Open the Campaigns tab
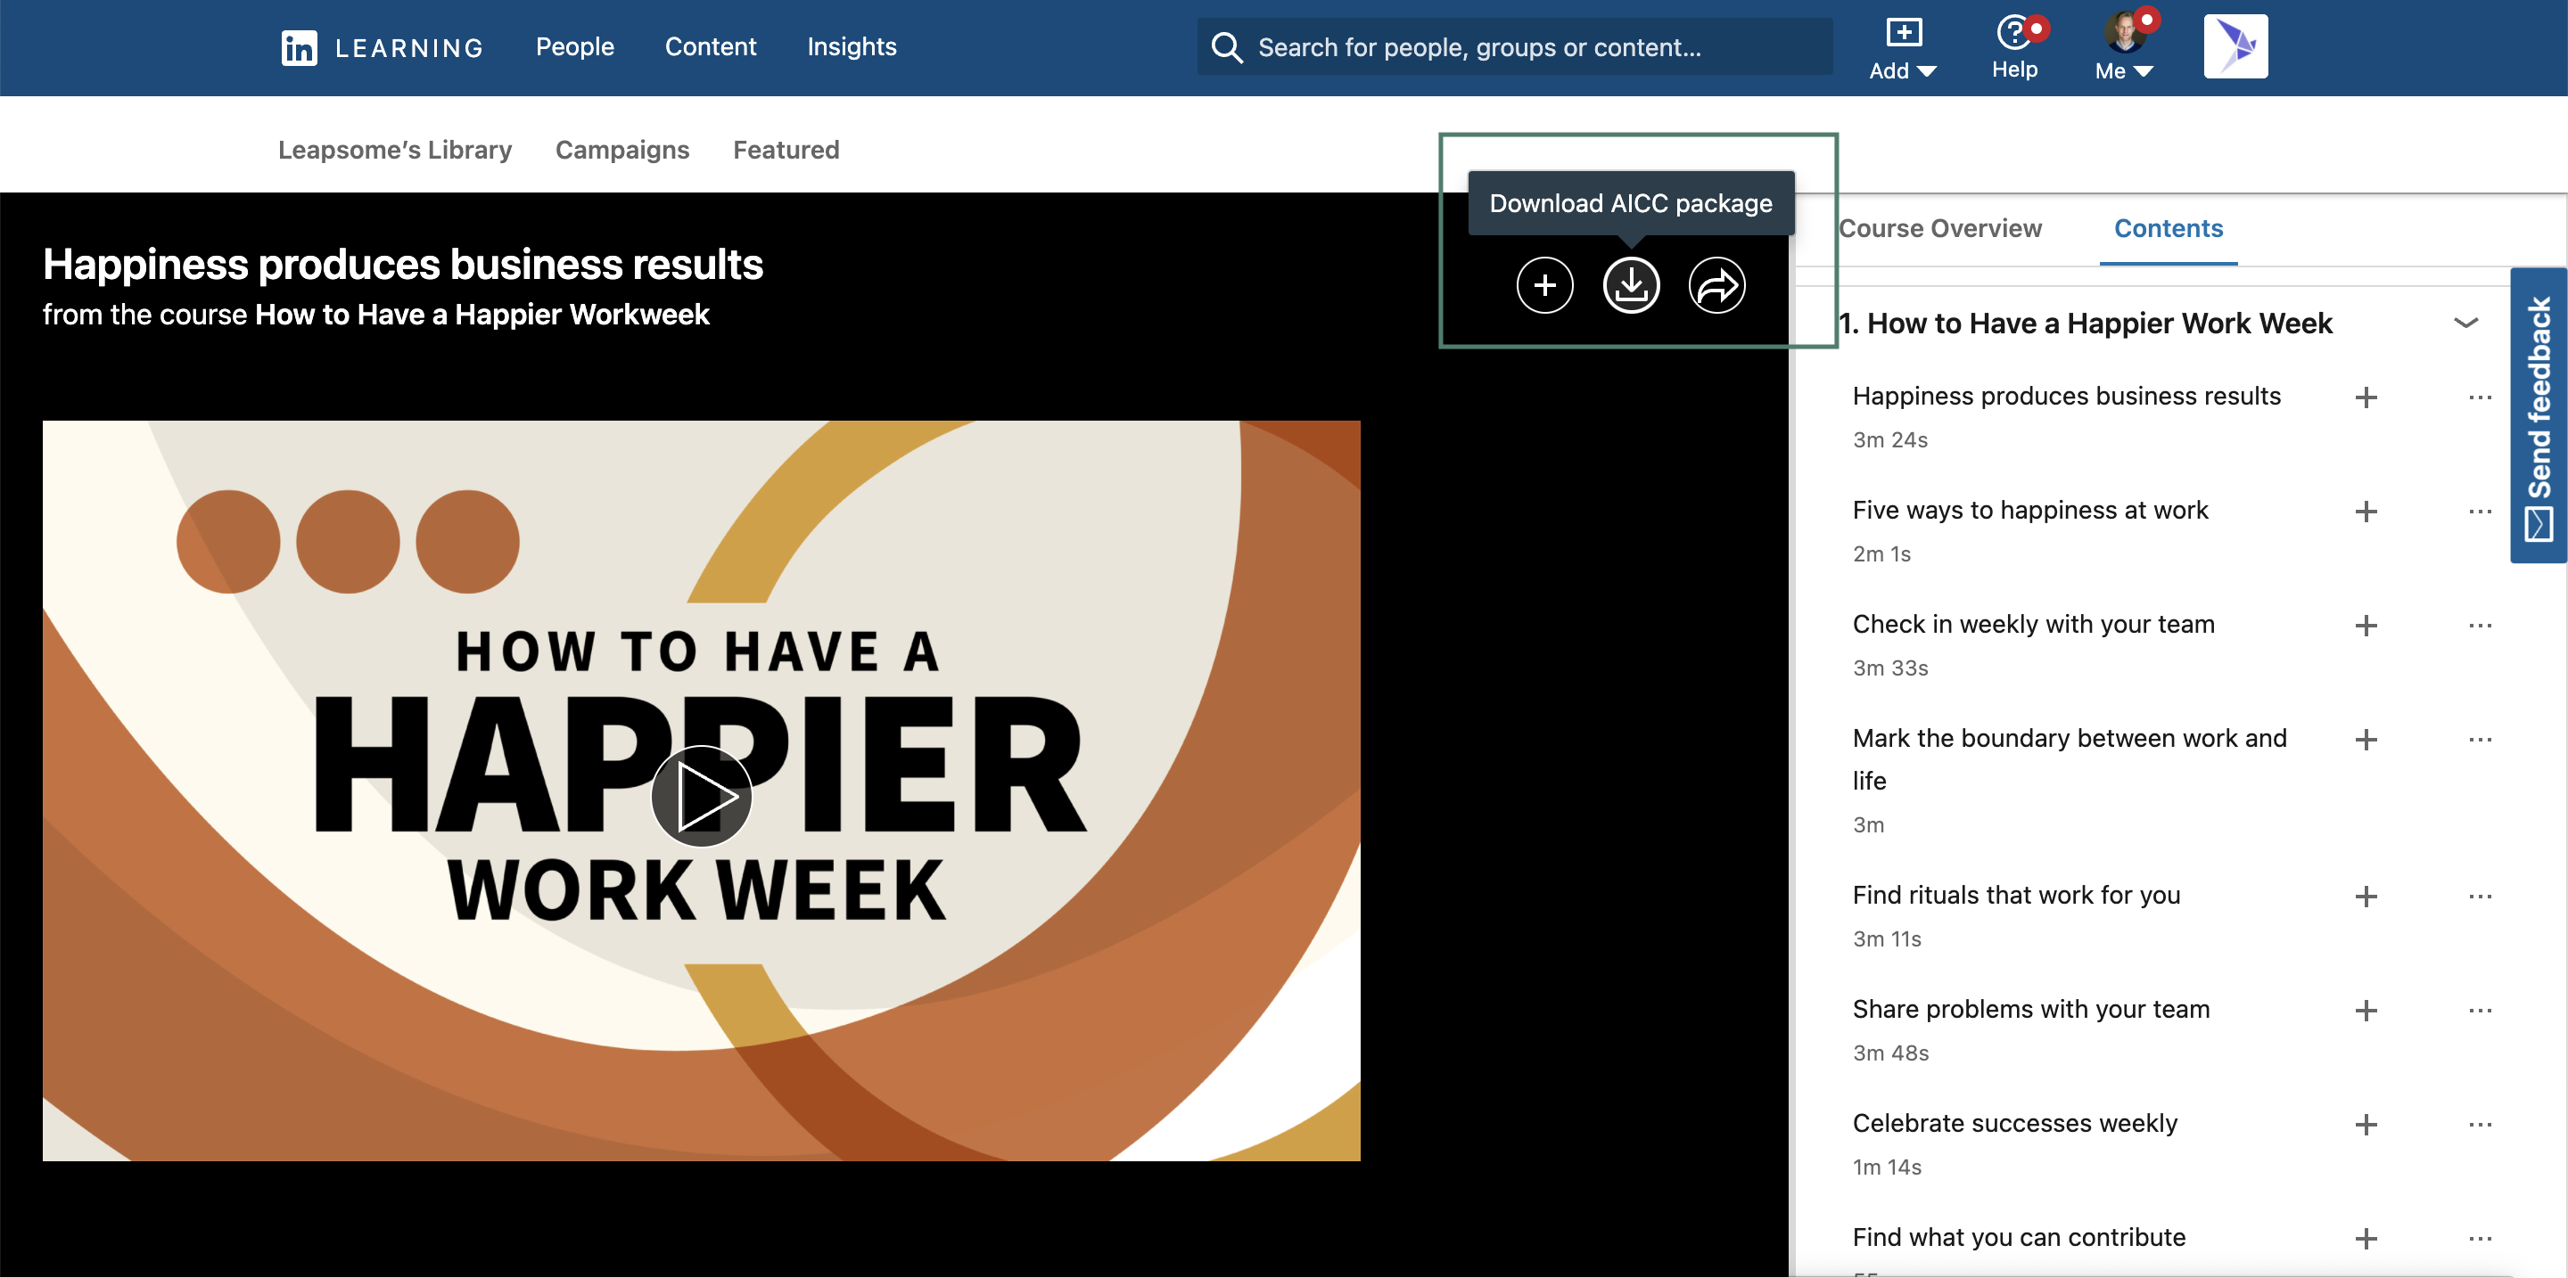Screen dimensions: 2568x1278 [x=622, y=150]
